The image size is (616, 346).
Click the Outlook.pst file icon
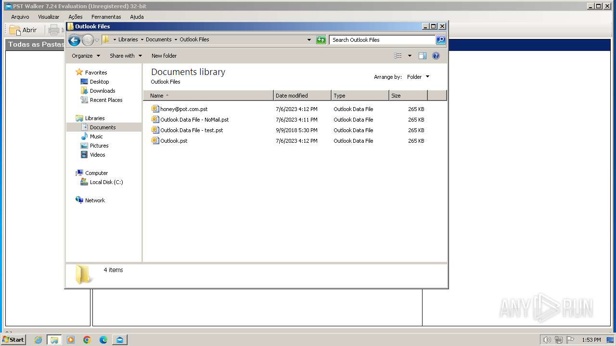[155, 140]
